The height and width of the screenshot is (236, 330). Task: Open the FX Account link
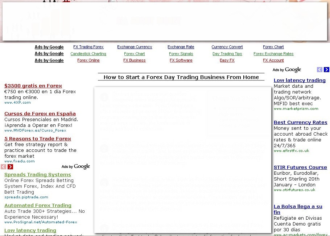point(273,61)
